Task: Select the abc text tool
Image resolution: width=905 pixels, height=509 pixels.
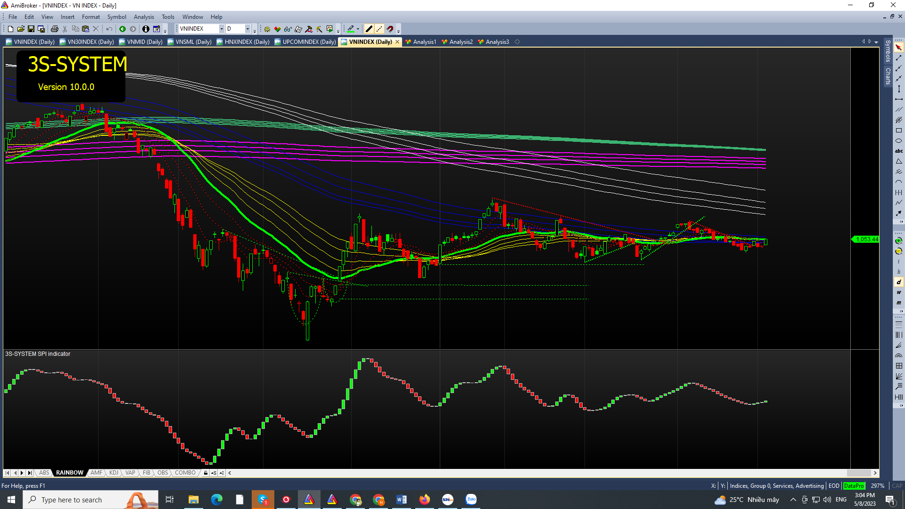Action: [x=898, y=151]
